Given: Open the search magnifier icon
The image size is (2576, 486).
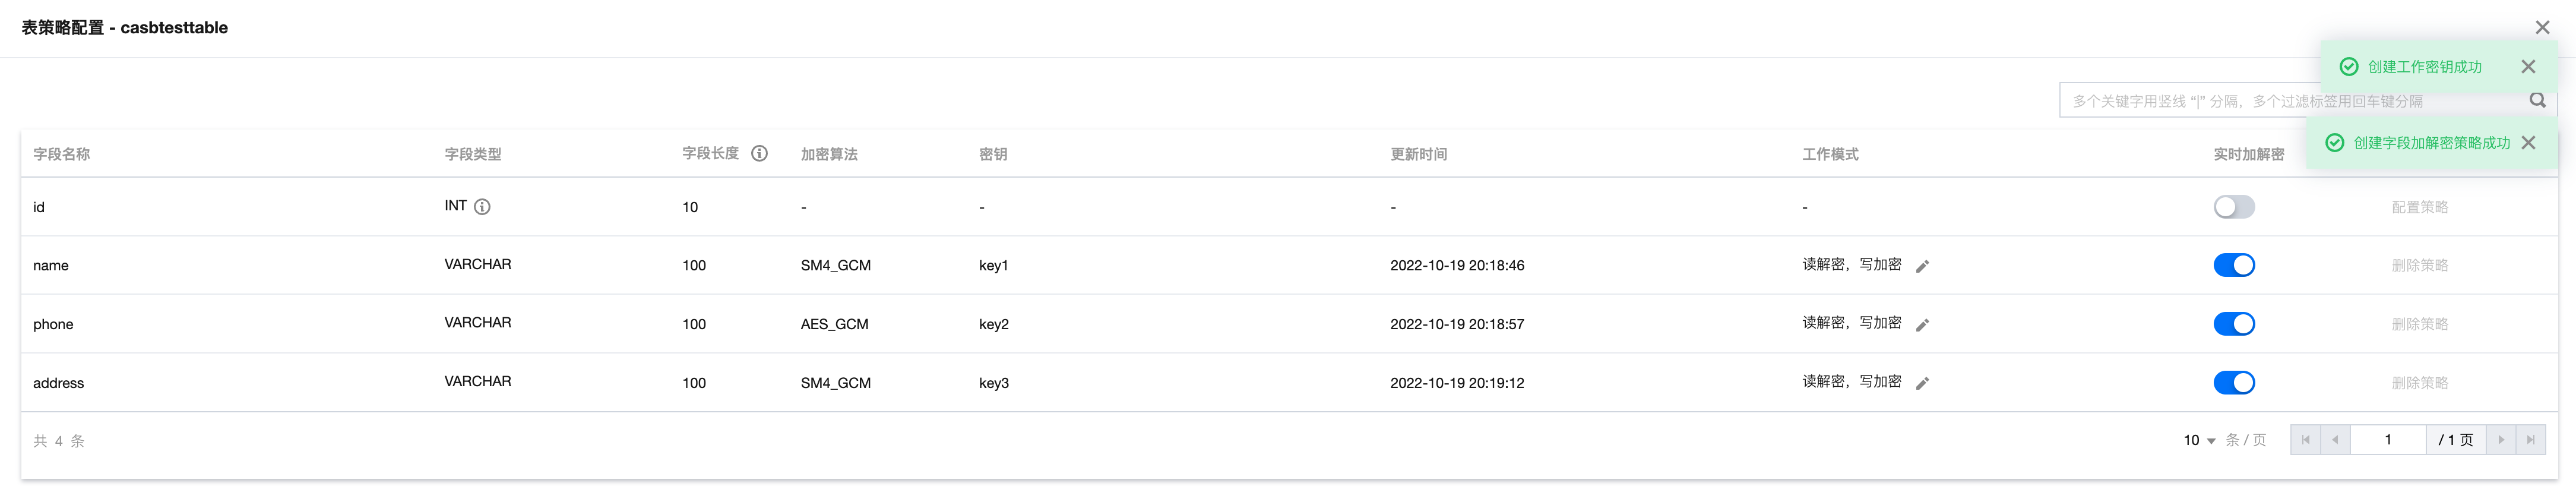Looking at the screenshot, I should [2538, 100].
